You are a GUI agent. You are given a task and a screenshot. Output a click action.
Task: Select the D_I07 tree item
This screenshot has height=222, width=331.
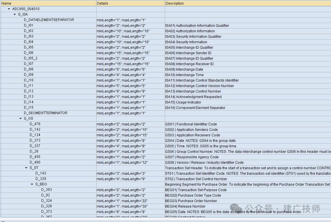click(29, 64)
